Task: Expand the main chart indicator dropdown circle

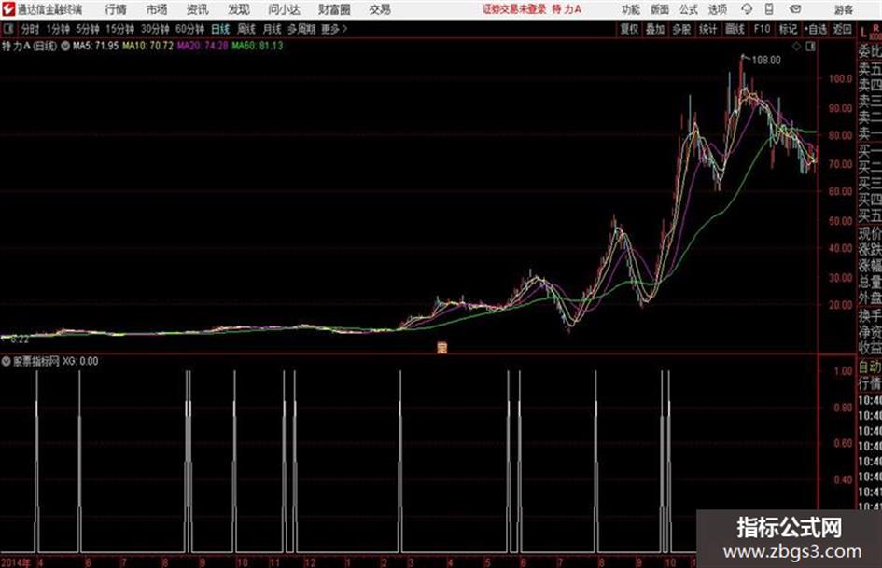Action: click(65, 46)
